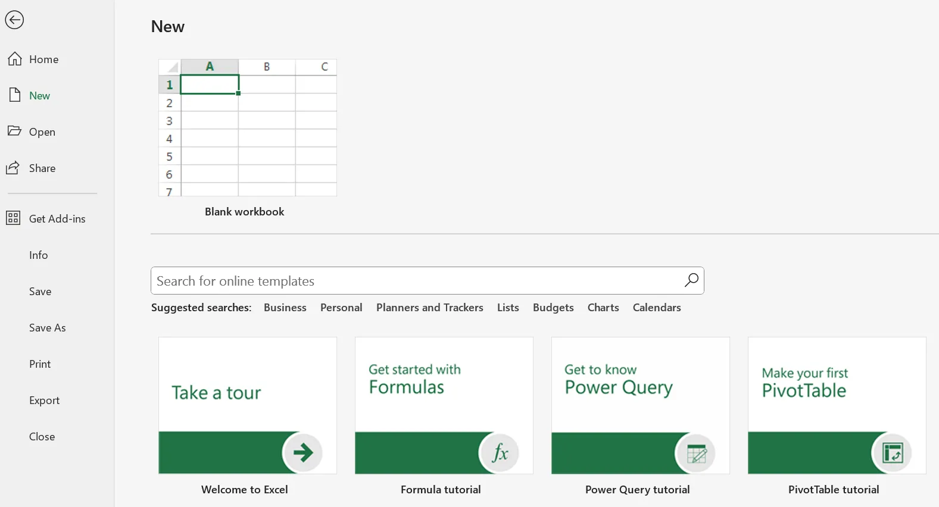This screenshot has height=507, width=939.
Task: Choose Close in the sidebar
Action: pyautogui.click(x=42, y=437)
